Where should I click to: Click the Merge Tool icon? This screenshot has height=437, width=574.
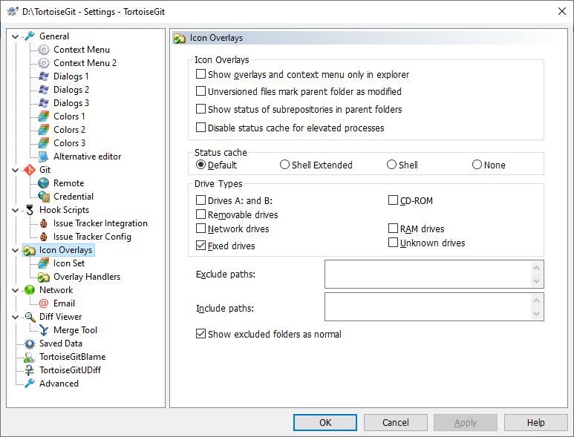[x=44, y=330]
